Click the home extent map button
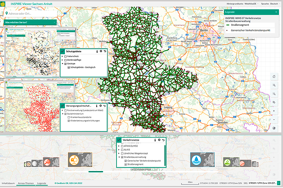This screenshot has width=283, height=188. [274, 76]
